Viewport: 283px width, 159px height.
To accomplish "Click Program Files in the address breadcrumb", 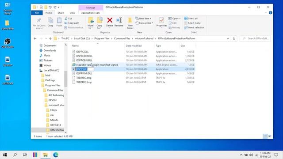I will (102, 38).
